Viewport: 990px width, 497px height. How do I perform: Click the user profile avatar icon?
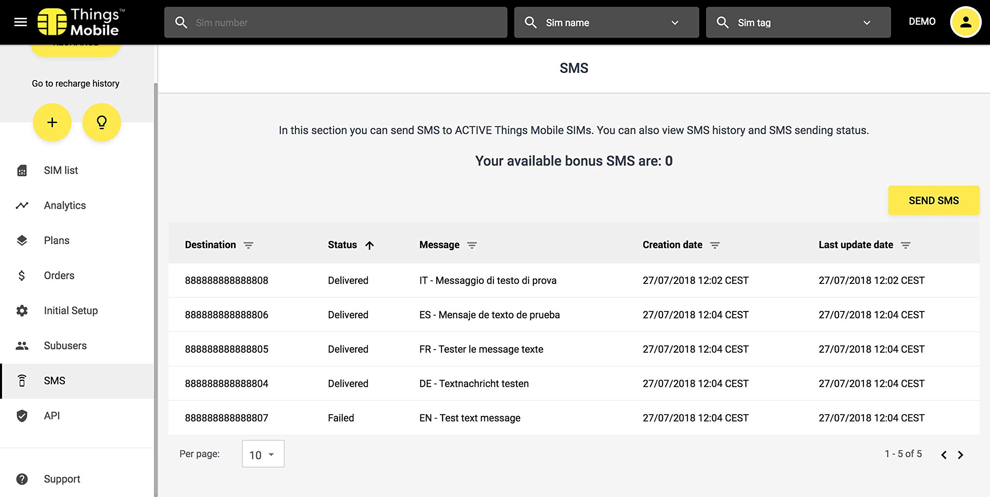pyautogui.click(x=965, y=22)
